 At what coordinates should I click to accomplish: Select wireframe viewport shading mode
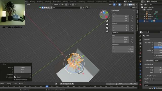[x=128, y=5]
